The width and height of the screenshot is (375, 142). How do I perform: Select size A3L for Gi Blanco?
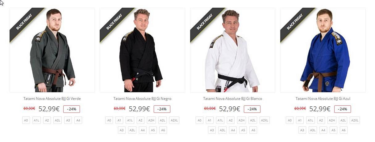pyautogui.click(x=222, y=130)
